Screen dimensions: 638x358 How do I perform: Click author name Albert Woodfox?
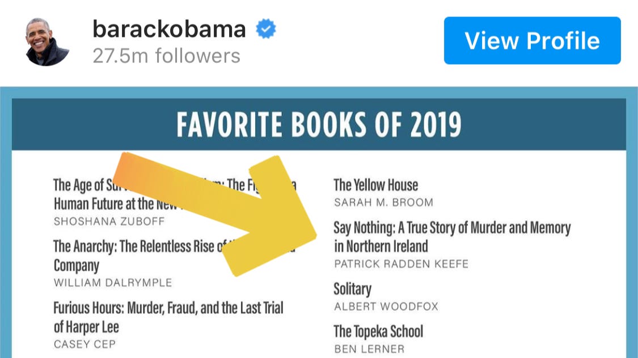coord(386,306)
